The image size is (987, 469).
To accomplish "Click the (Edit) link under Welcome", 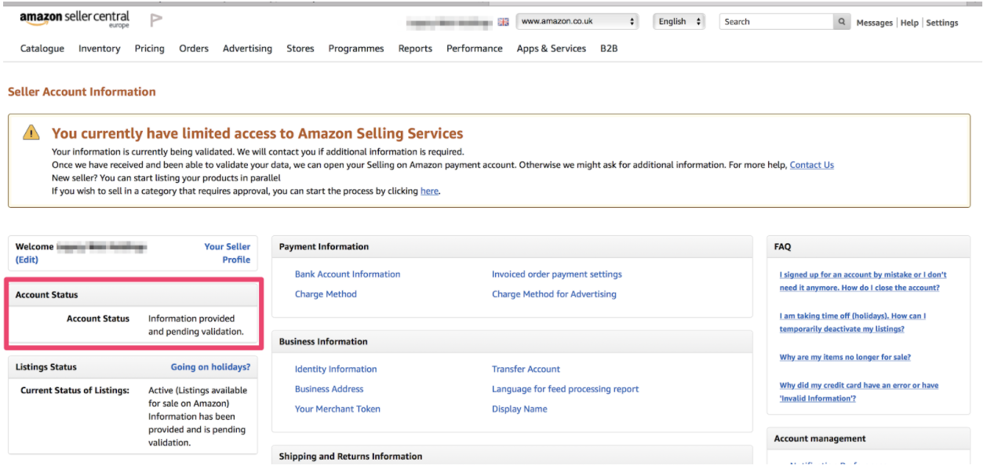I will 27,260.
